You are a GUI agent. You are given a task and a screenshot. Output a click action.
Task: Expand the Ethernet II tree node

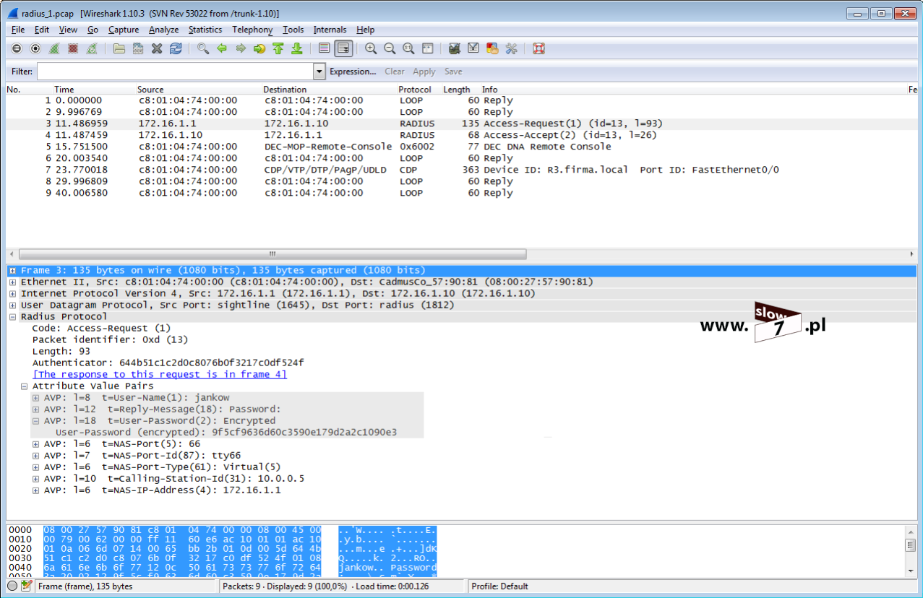click(13, 282)
